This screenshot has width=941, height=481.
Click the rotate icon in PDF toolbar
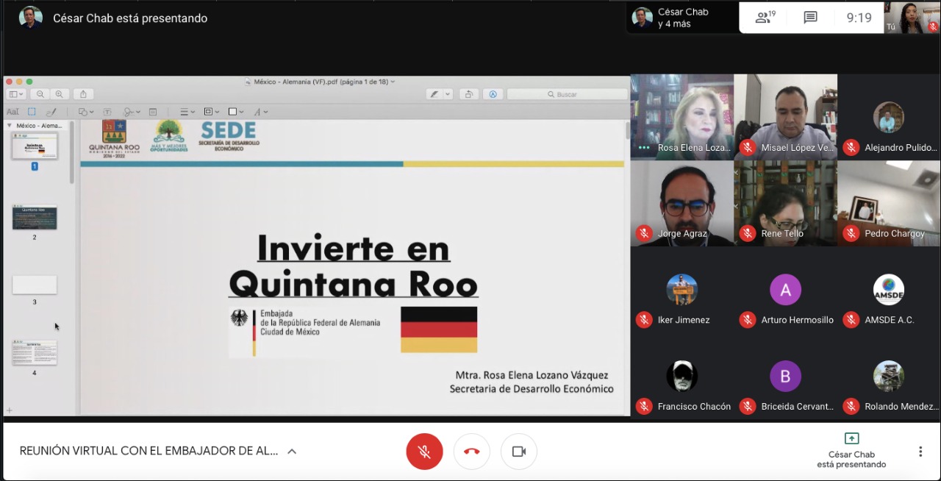pyautogui.click(x=468, y=94)
